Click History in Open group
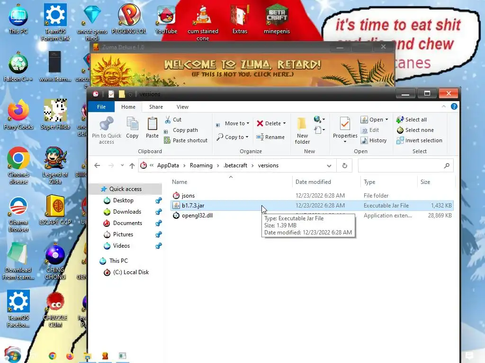485x363 pixels. coord(374,140)
